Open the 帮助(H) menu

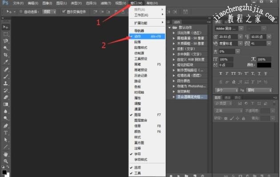point(152,3)
